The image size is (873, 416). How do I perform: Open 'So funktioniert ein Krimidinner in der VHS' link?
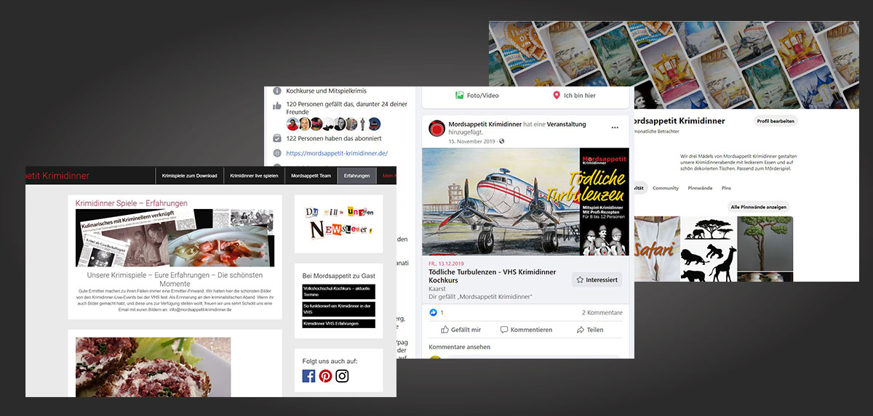click(x=338, y=309)
